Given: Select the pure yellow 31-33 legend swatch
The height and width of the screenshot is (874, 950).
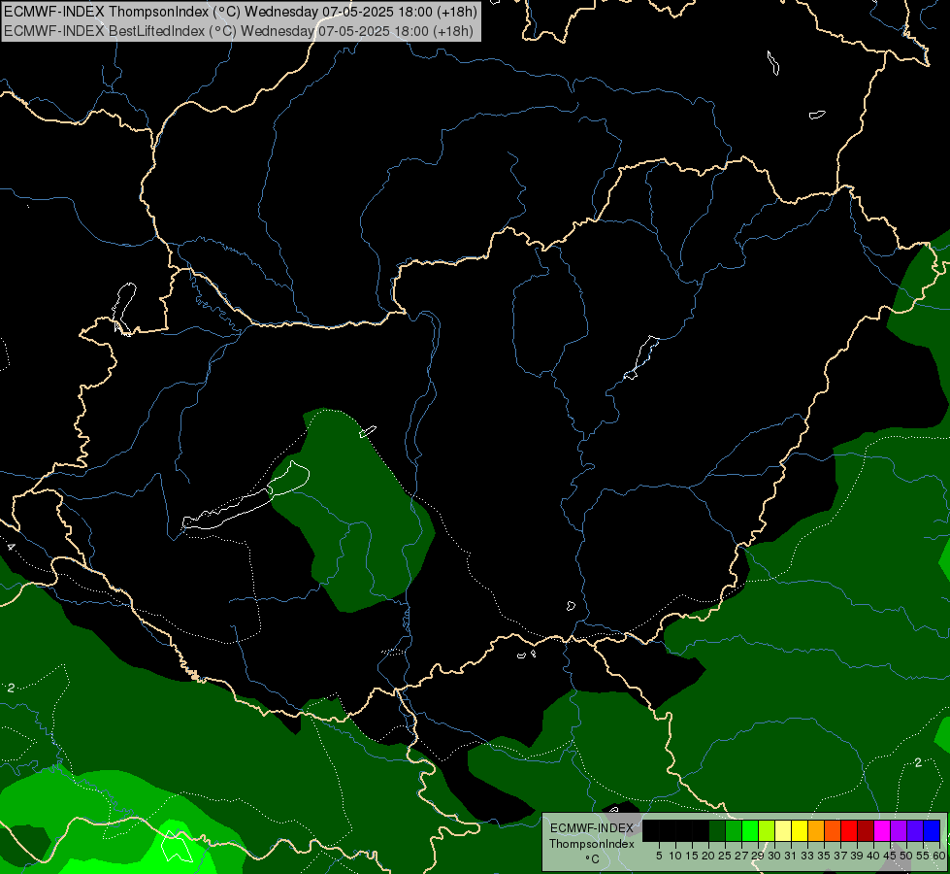Looking at the screenshot, I should (800, 830).
